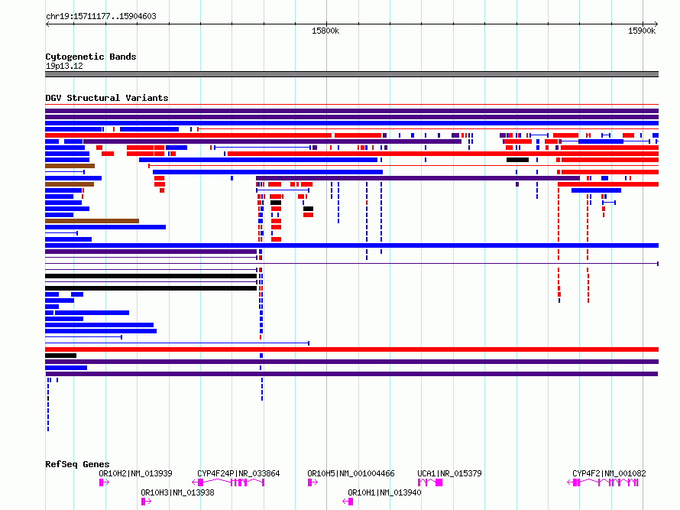Click the chr19:15711177..15904603 coordinate text
The width and height of the screenshot is (680, 510).
101,16
